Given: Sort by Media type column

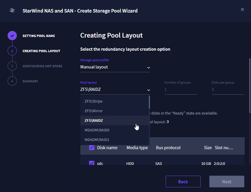Looking at the screenshot, I should click(137, 148).
